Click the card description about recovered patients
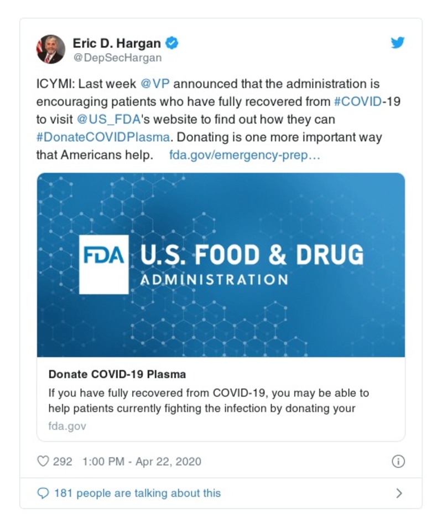The height and width of the screenshot is (530, 442). [209, 400]
